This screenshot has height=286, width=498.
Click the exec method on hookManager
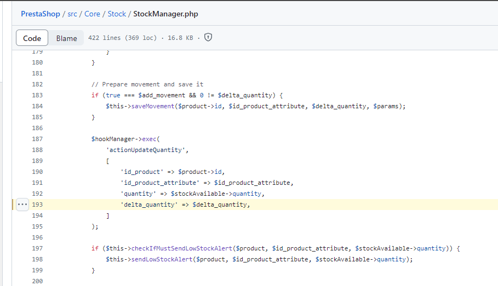tap(149, 139)
